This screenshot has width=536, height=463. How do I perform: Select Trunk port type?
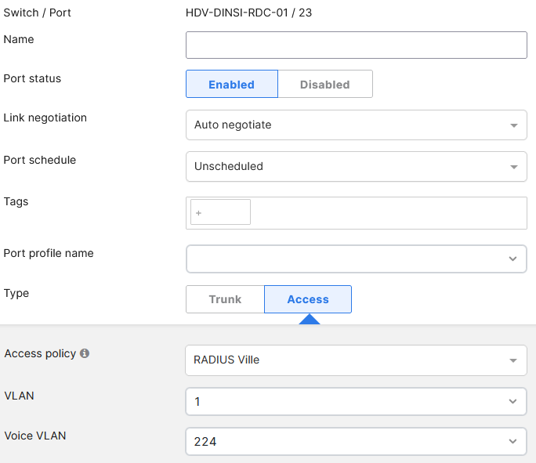point(225,299)
